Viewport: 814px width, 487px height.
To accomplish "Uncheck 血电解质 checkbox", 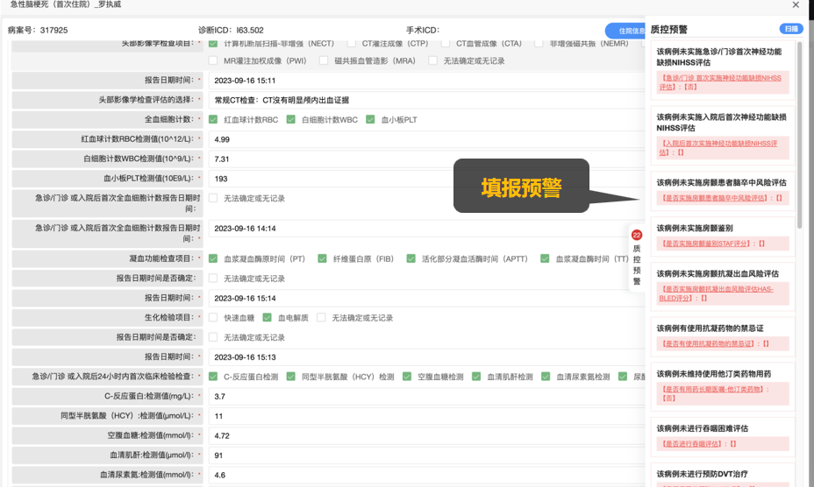I will click(x=267, y=318).
